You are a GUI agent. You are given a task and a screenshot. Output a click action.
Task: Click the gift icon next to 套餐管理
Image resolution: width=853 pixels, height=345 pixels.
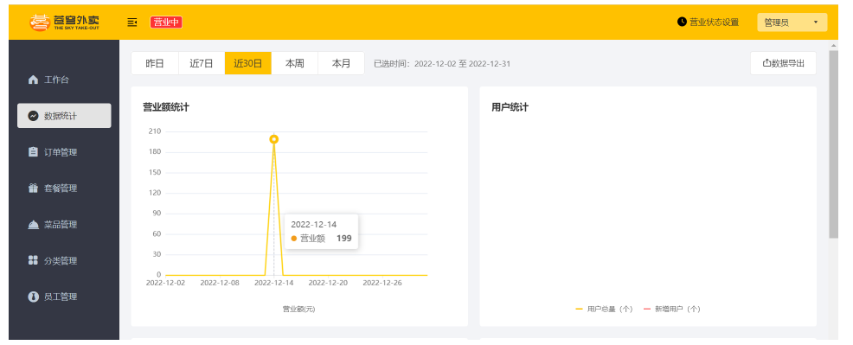coord(33,188)
